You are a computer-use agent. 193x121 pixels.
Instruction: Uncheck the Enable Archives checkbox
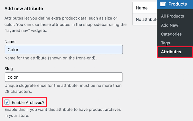click(7, 102)
